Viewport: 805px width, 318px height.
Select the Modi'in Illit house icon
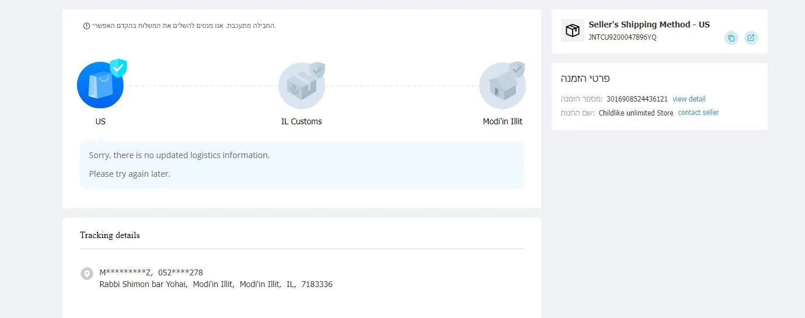tap(502, 86)
